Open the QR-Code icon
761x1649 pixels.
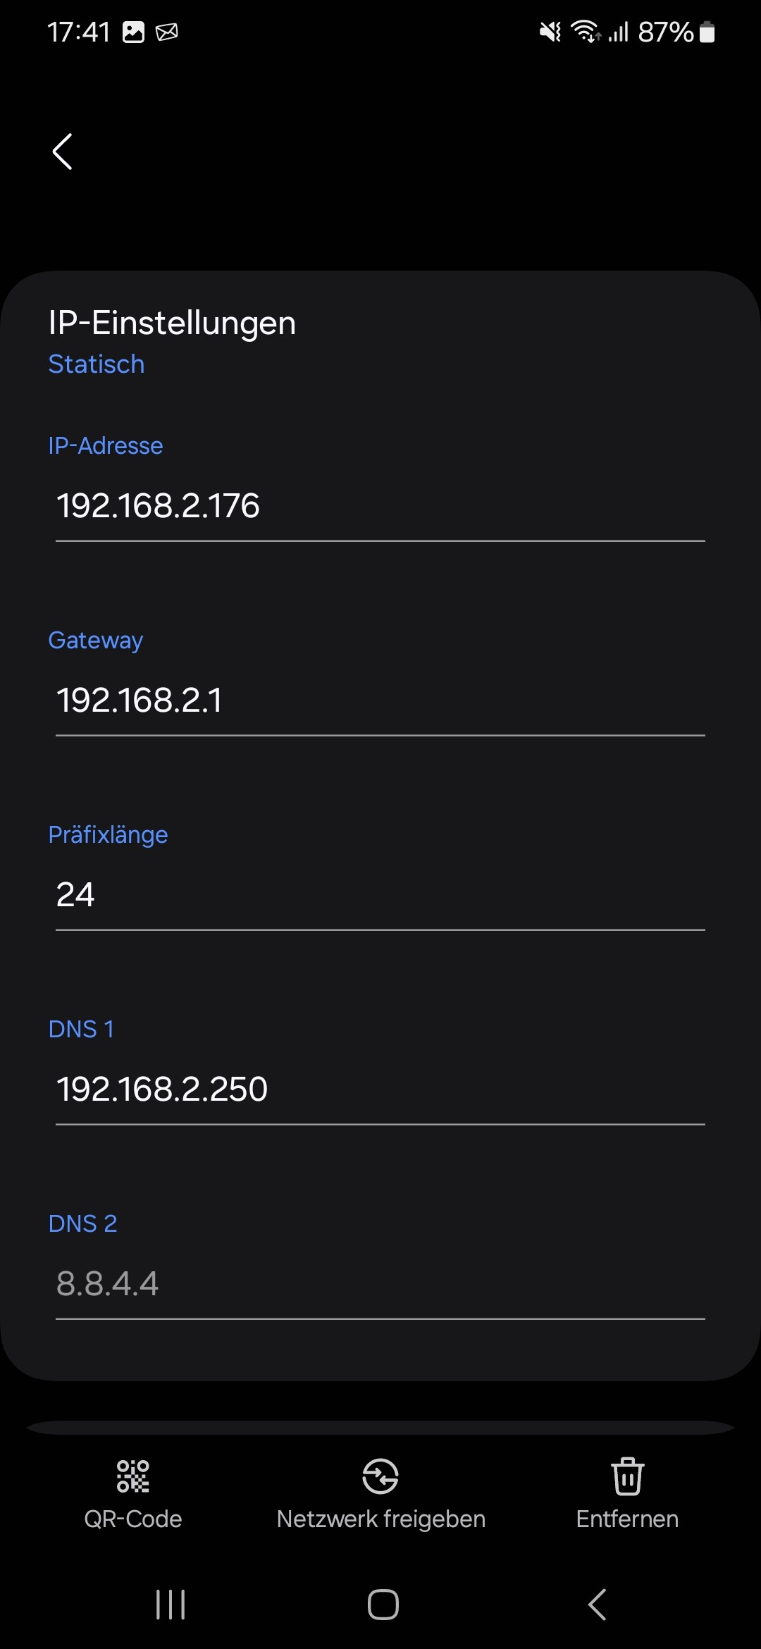pos(132,1476)
